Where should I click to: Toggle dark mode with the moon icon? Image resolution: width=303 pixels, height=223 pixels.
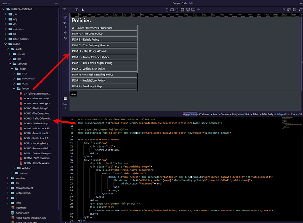83,10
